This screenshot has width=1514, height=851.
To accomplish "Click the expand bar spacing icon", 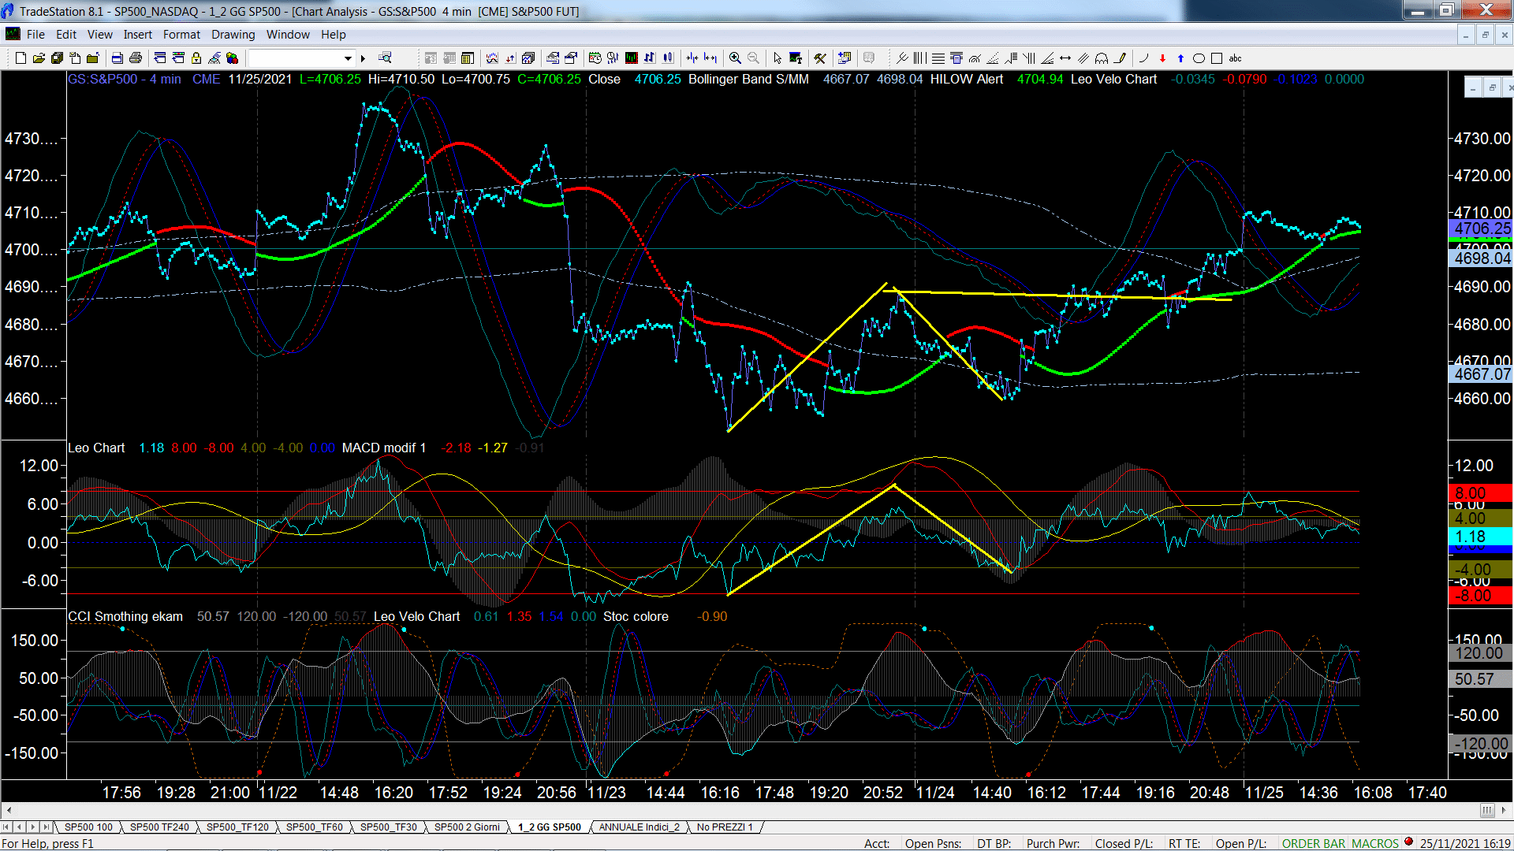I will point(710,58).
